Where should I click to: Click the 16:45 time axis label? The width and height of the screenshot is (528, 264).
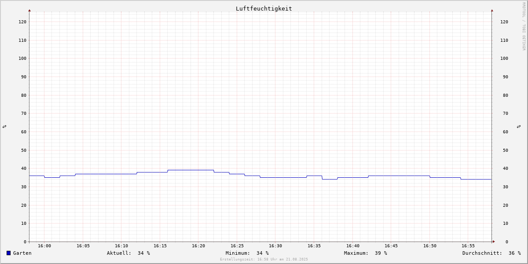391,246
